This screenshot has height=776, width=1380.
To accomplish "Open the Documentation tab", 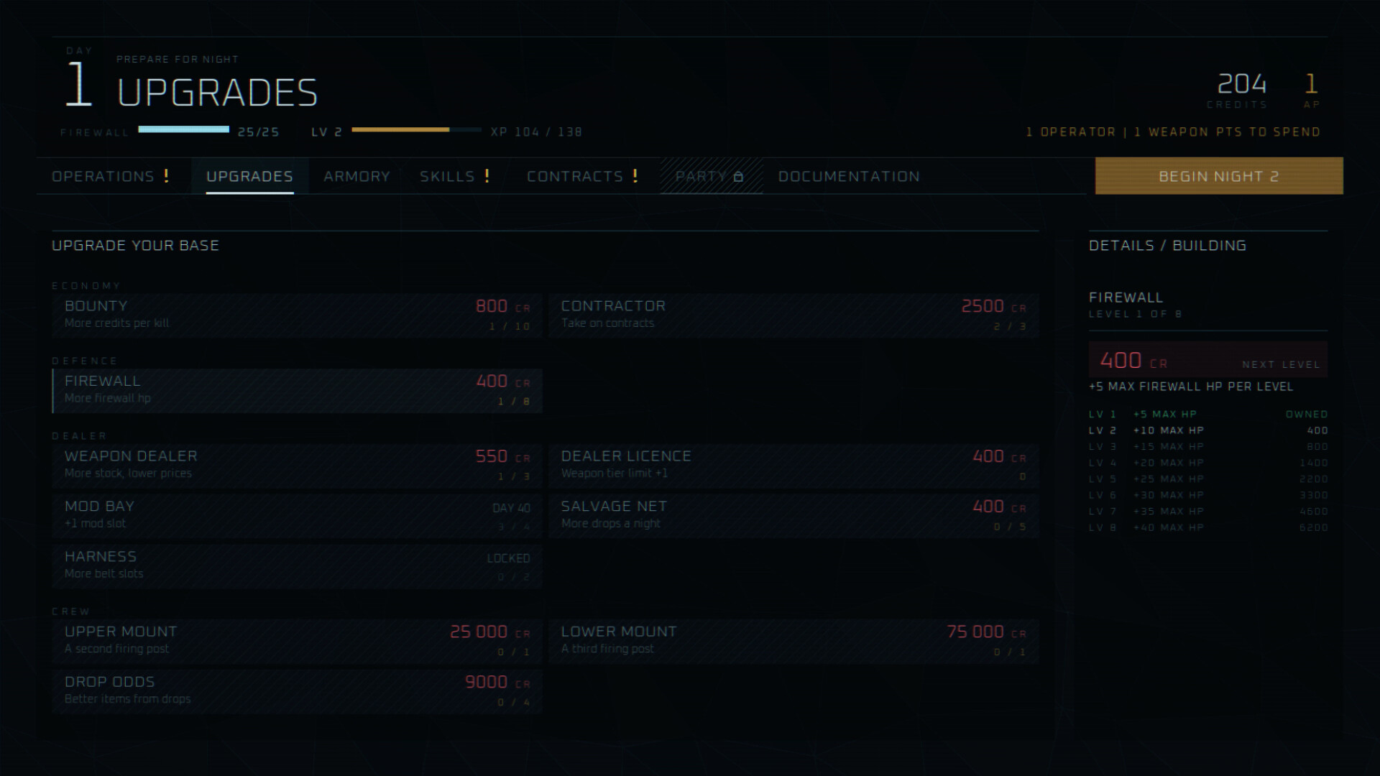I will point(849,176).
